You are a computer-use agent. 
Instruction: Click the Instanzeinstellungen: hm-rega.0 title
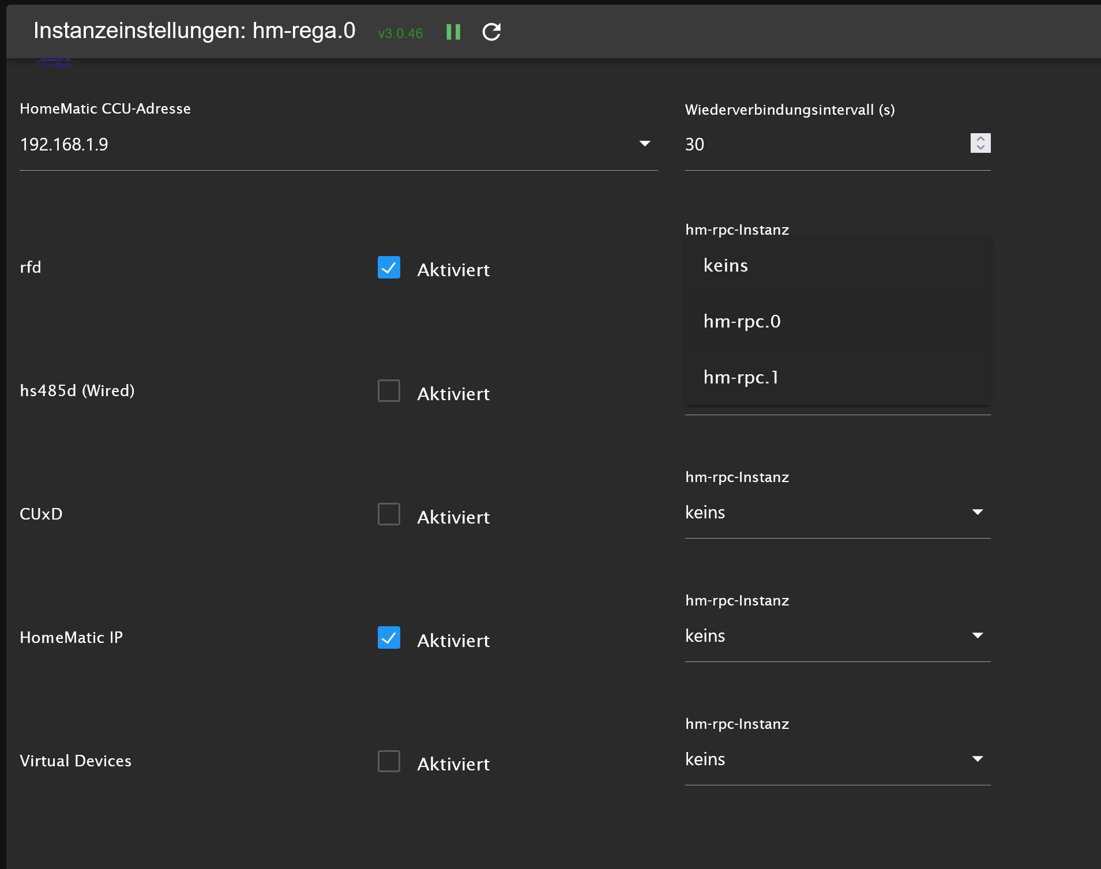click(194, 31)
